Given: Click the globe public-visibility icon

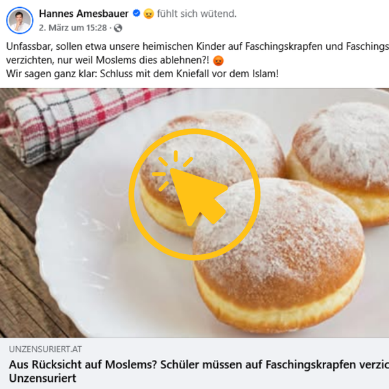Looking at the screenshot, I should (118, 28).
